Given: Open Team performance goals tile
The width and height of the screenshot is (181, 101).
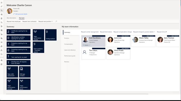Looking at the screenshot, I should tap(25, 84).
